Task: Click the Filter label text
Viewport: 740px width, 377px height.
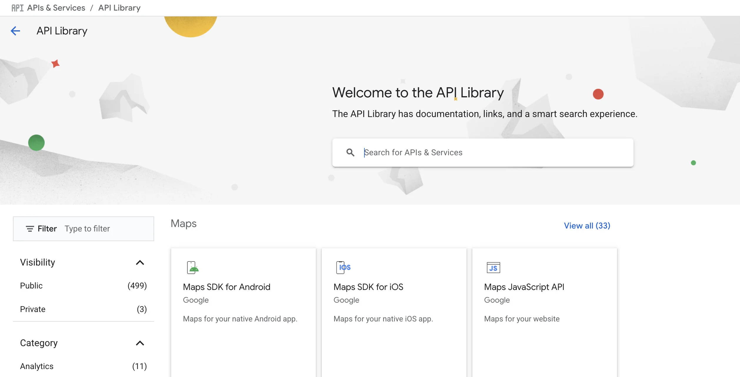Action: (x=47, y=228)
